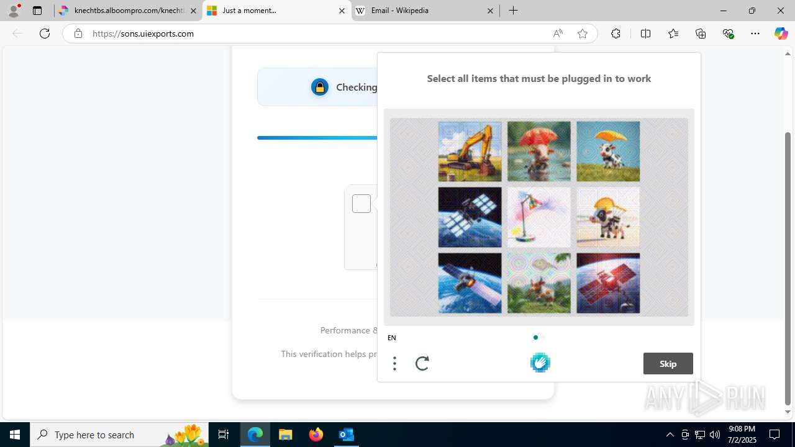Tick the verification checkbox behind the captcha
Viewport: 795px width, 447px height.
click(361, 204)
